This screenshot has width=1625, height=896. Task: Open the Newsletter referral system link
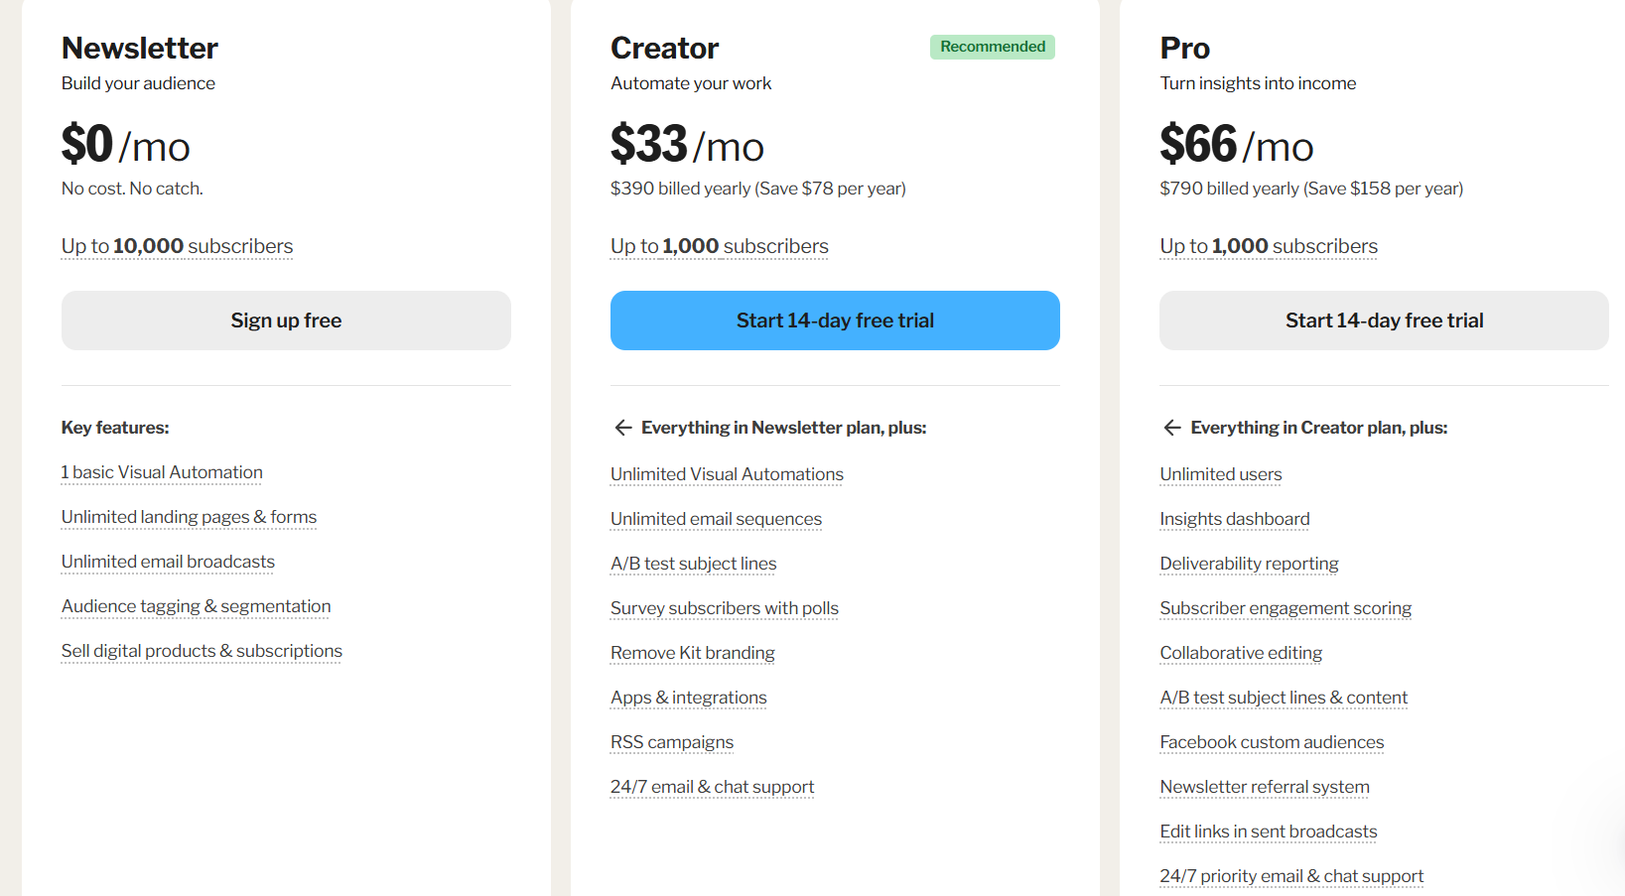(x=1264, y=787)
